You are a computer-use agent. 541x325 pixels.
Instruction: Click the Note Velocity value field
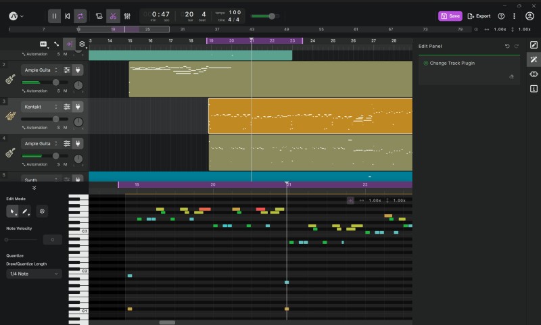point(53,240)
